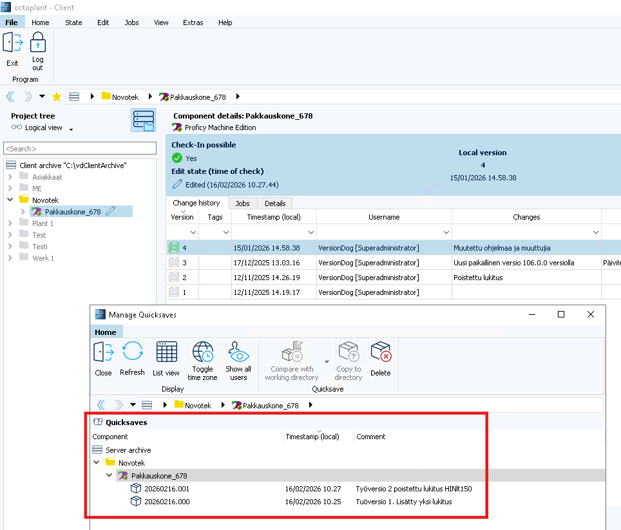
Task: Select quicksave 20260216.001 entry
Action: click(x=167, y=489)
